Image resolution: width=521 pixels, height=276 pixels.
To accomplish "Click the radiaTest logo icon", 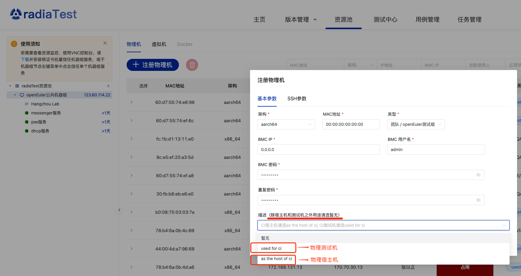I will pos(16,14).
